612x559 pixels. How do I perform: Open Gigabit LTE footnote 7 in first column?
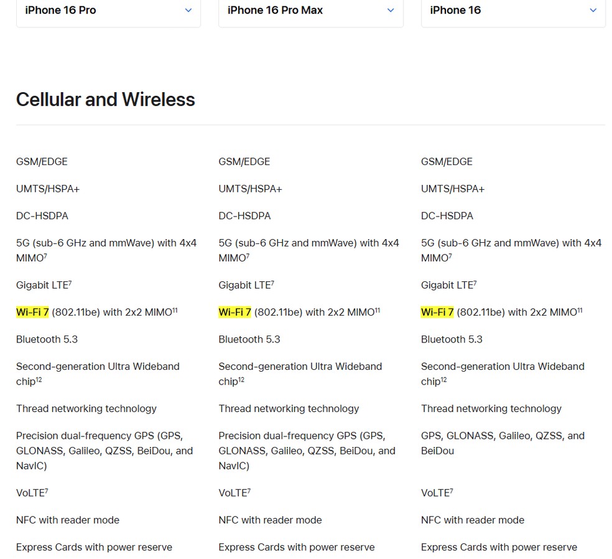[70, 283]
